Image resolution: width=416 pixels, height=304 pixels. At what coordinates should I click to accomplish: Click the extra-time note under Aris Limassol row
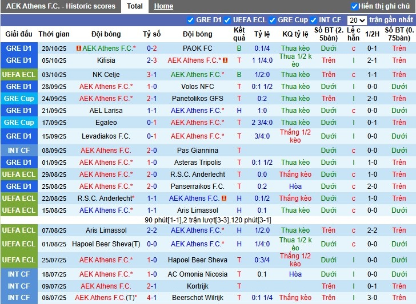click(x=208, y=220)
